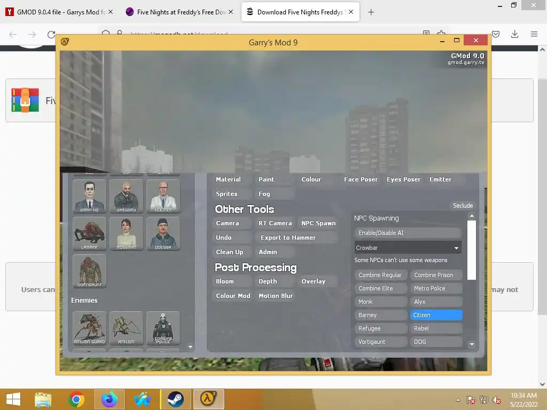The height and width of the screenshot is (410, 547).
Task: Open the Camera tool
Action: 231,223
